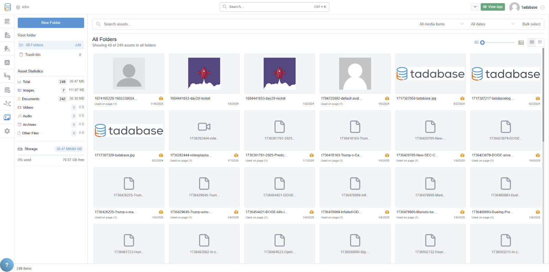The width and height of the screenshot is (549, 272).
Task: Click the orange cube icon on 1674165229-1655338654 asset
Action: click(161, 99)
